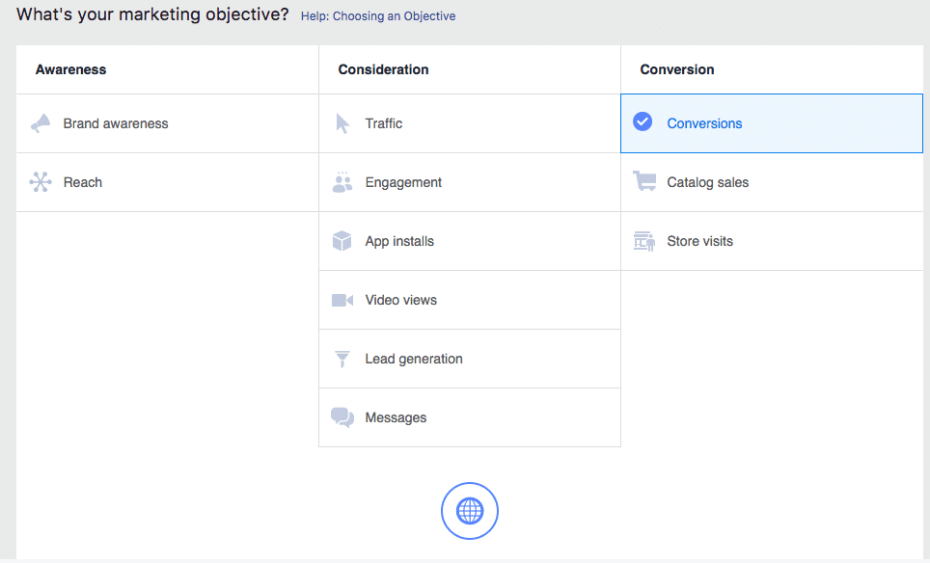Click the Brand awareness megaphone icon
This screenshot has height=563, width=930.
[41, 123]
